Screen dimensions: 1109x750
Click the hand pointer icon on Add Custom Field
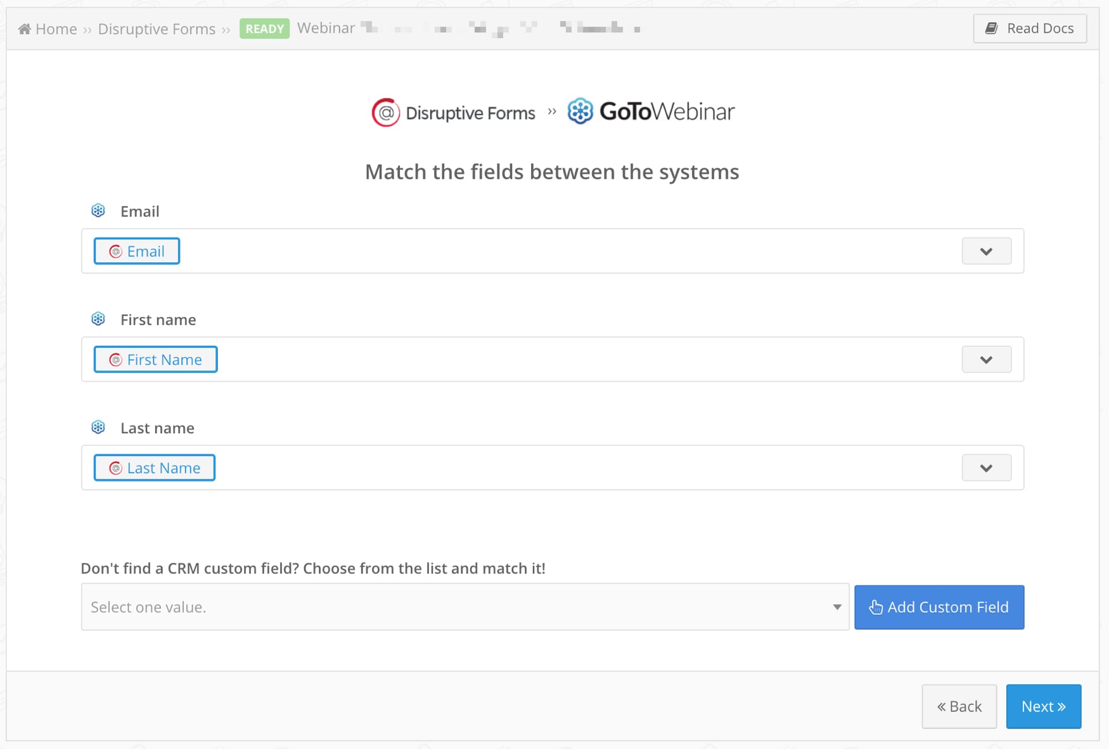[x=876, y=607]
